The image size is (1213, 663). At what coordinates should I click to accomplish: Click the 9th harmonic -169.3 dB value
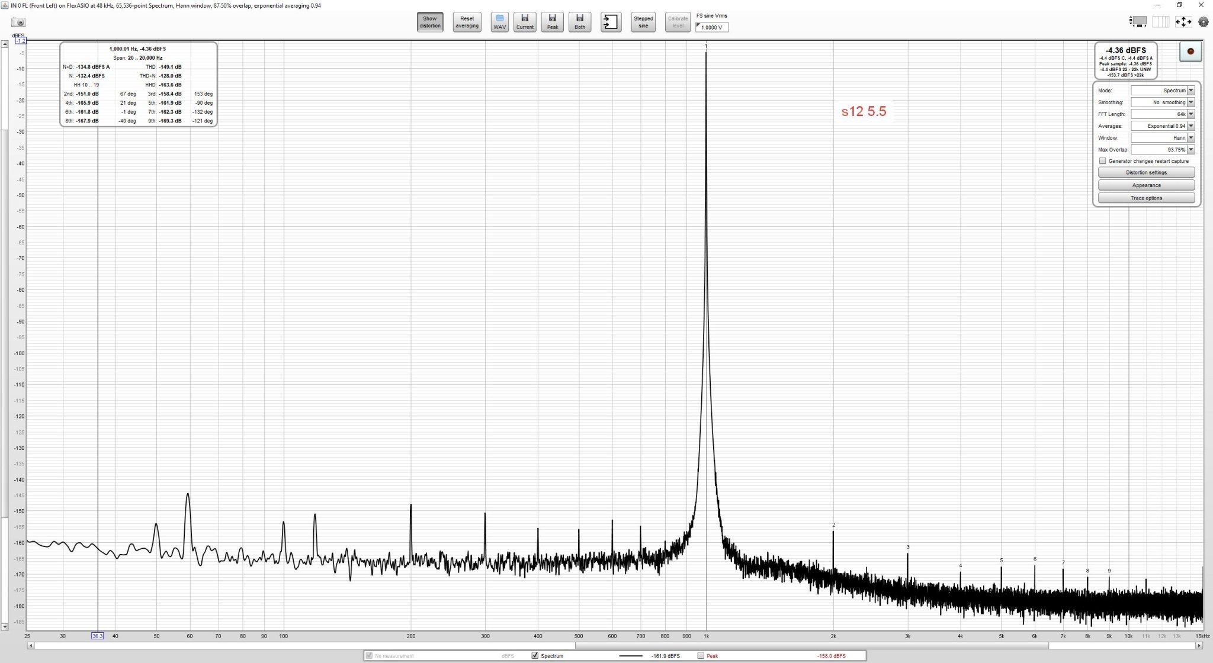click(x=170, y=121)
